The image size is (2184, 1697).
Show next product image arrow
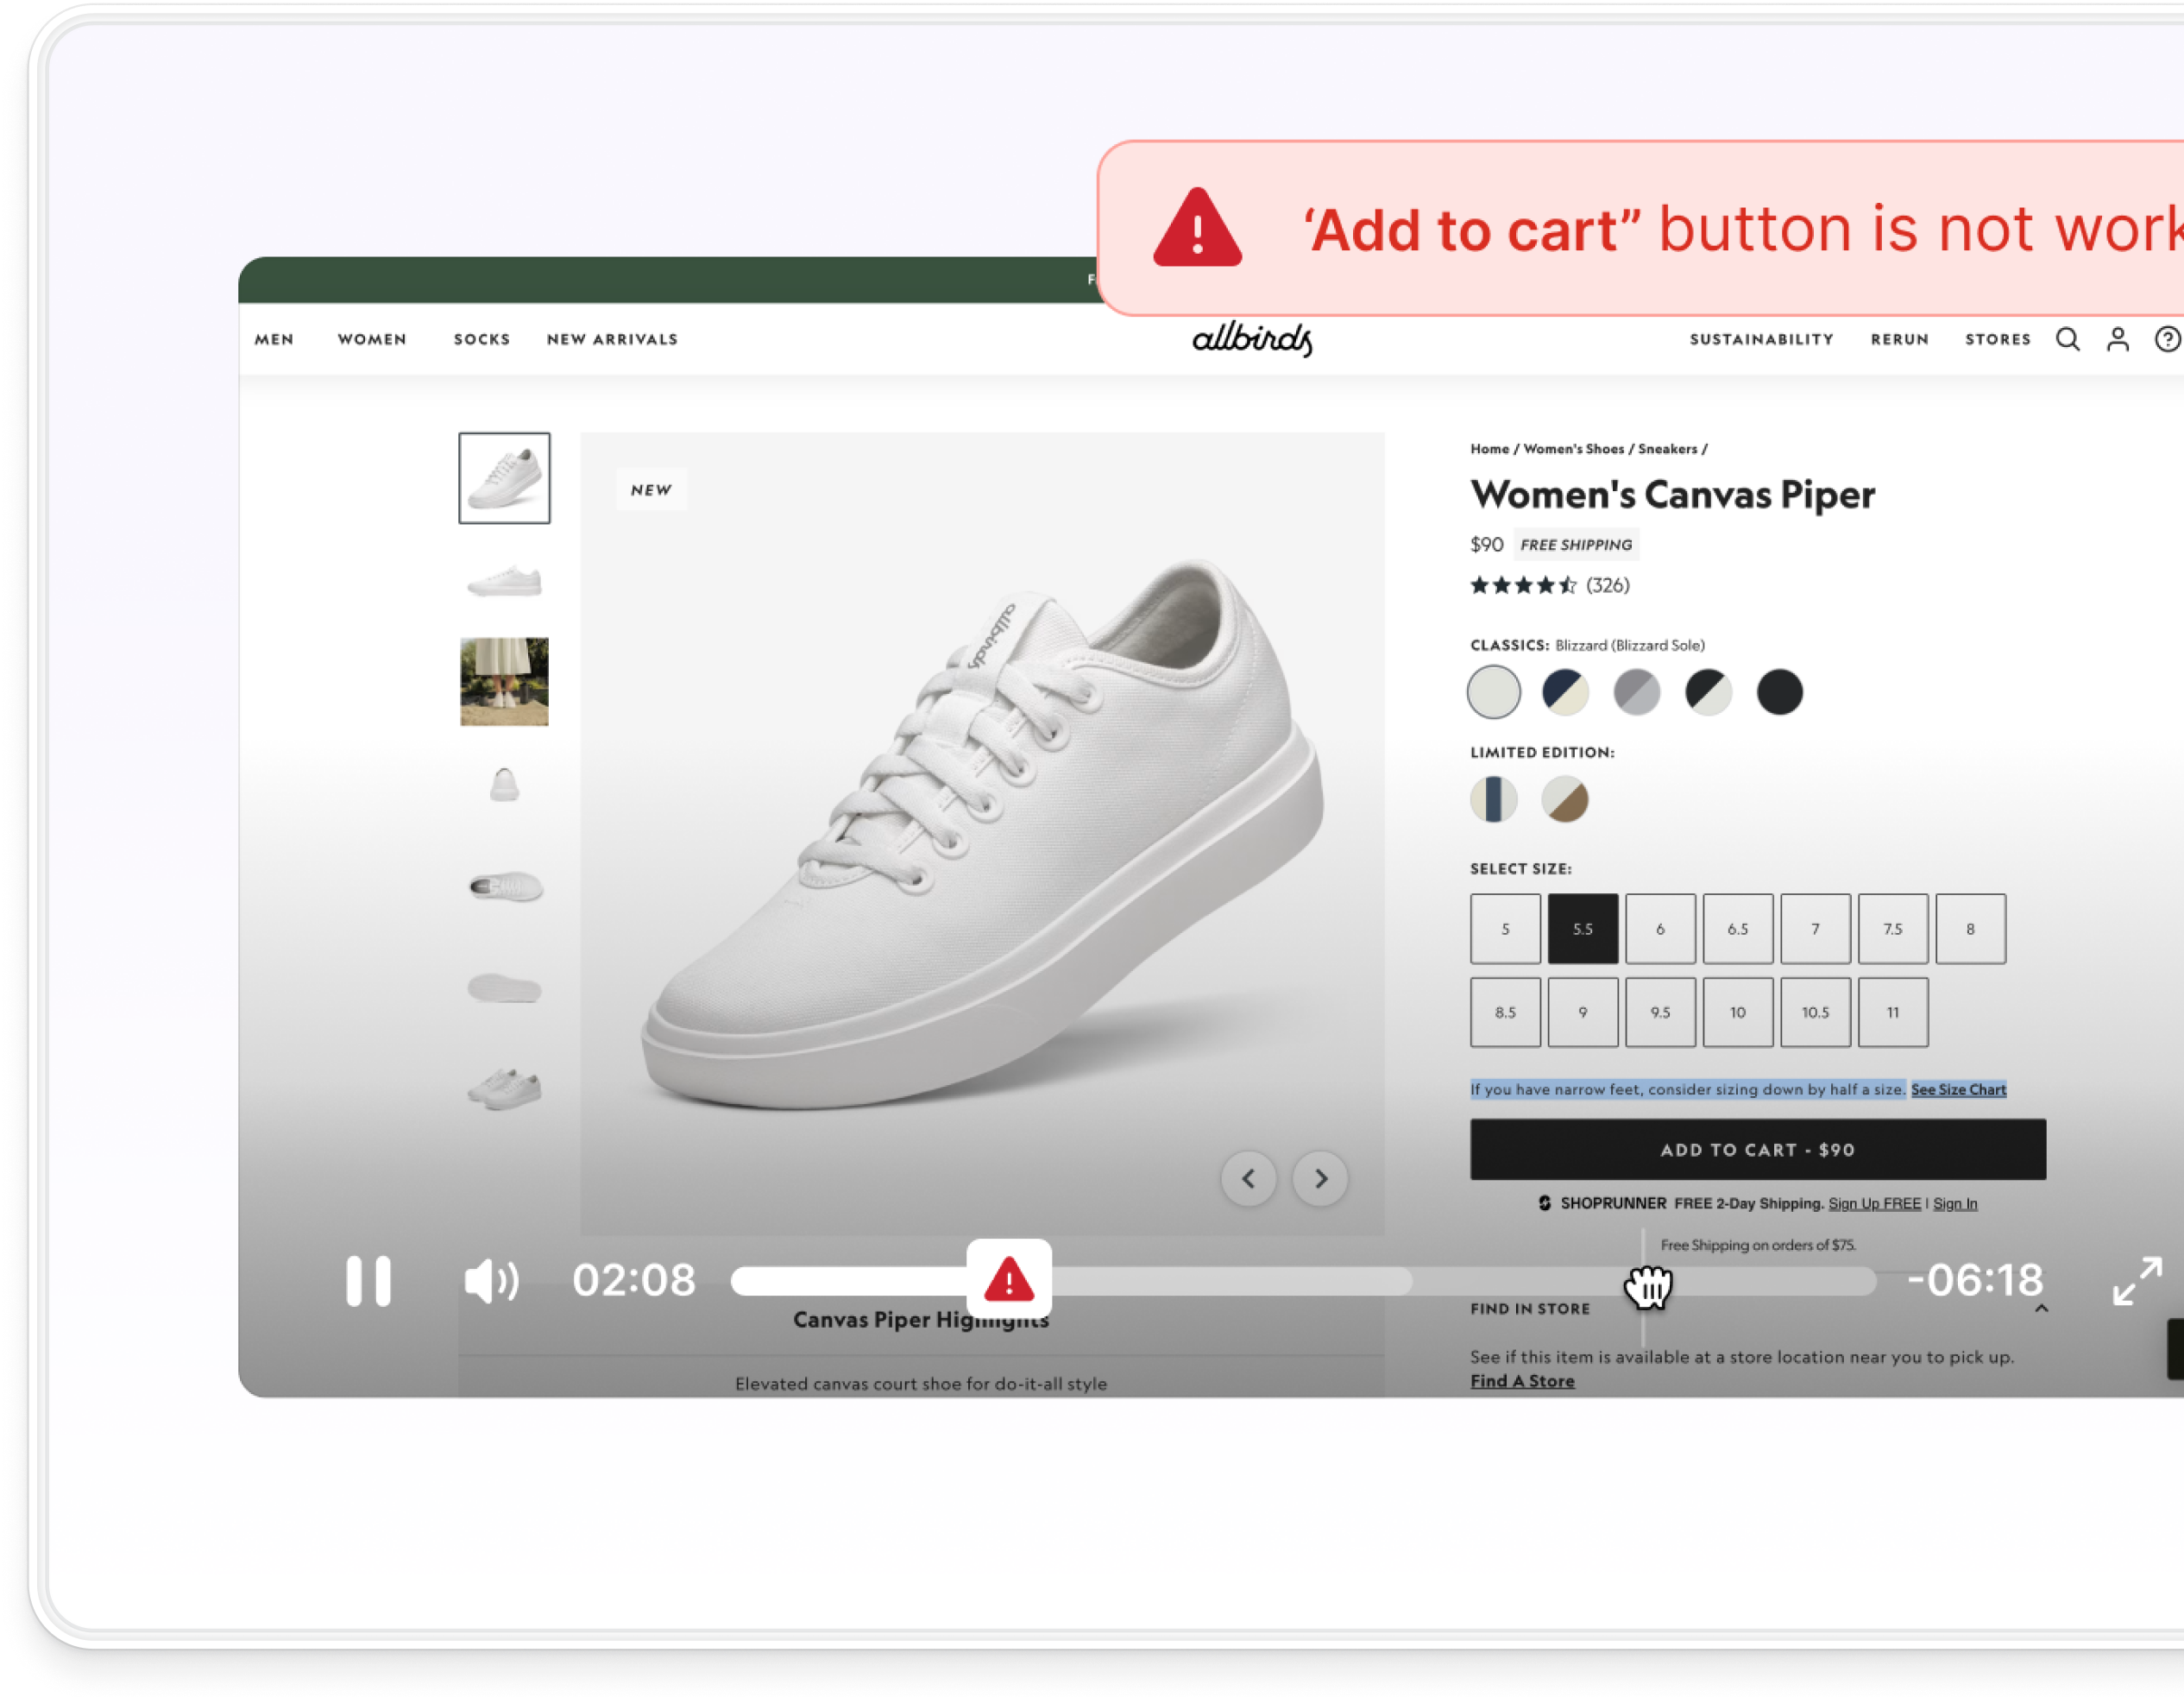(x=1320, y=1179)
